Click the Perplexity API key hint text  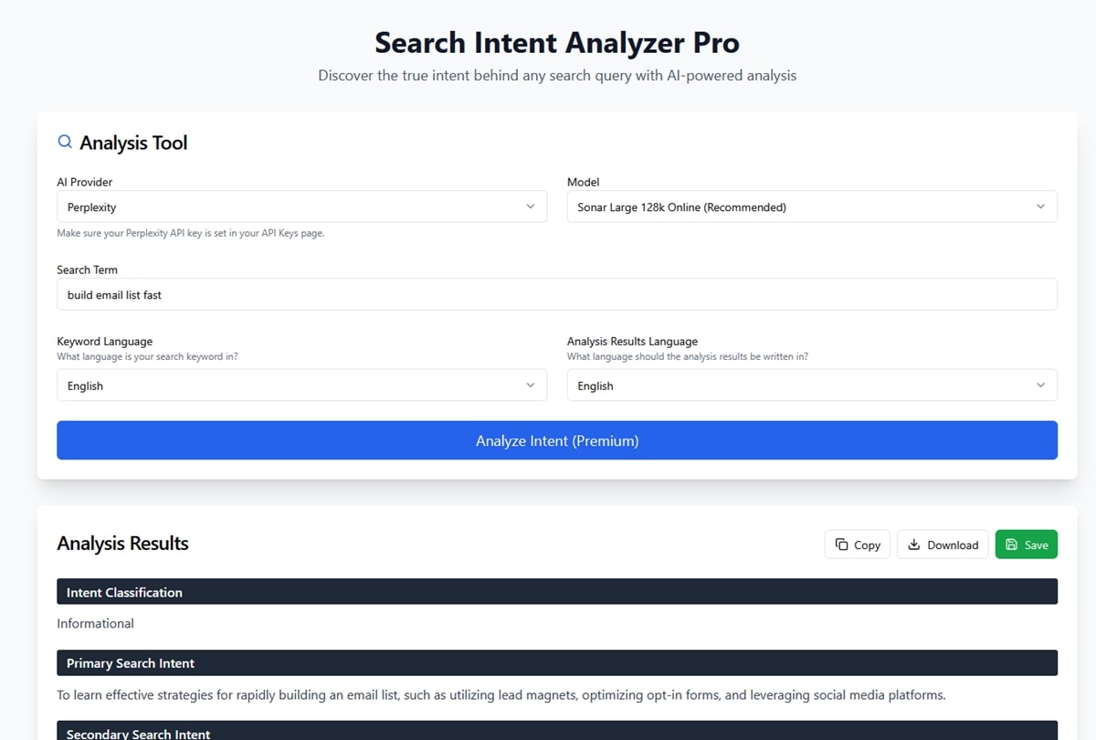coord(190,233)
